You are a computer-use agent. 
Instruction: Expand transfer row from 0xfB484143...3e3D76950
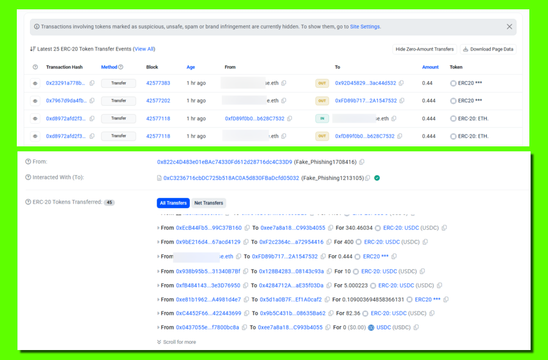158,285
